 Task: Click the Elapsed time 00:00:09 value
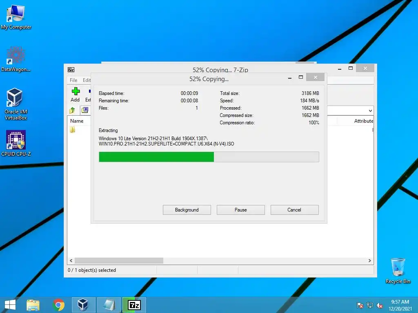[189, 93]
